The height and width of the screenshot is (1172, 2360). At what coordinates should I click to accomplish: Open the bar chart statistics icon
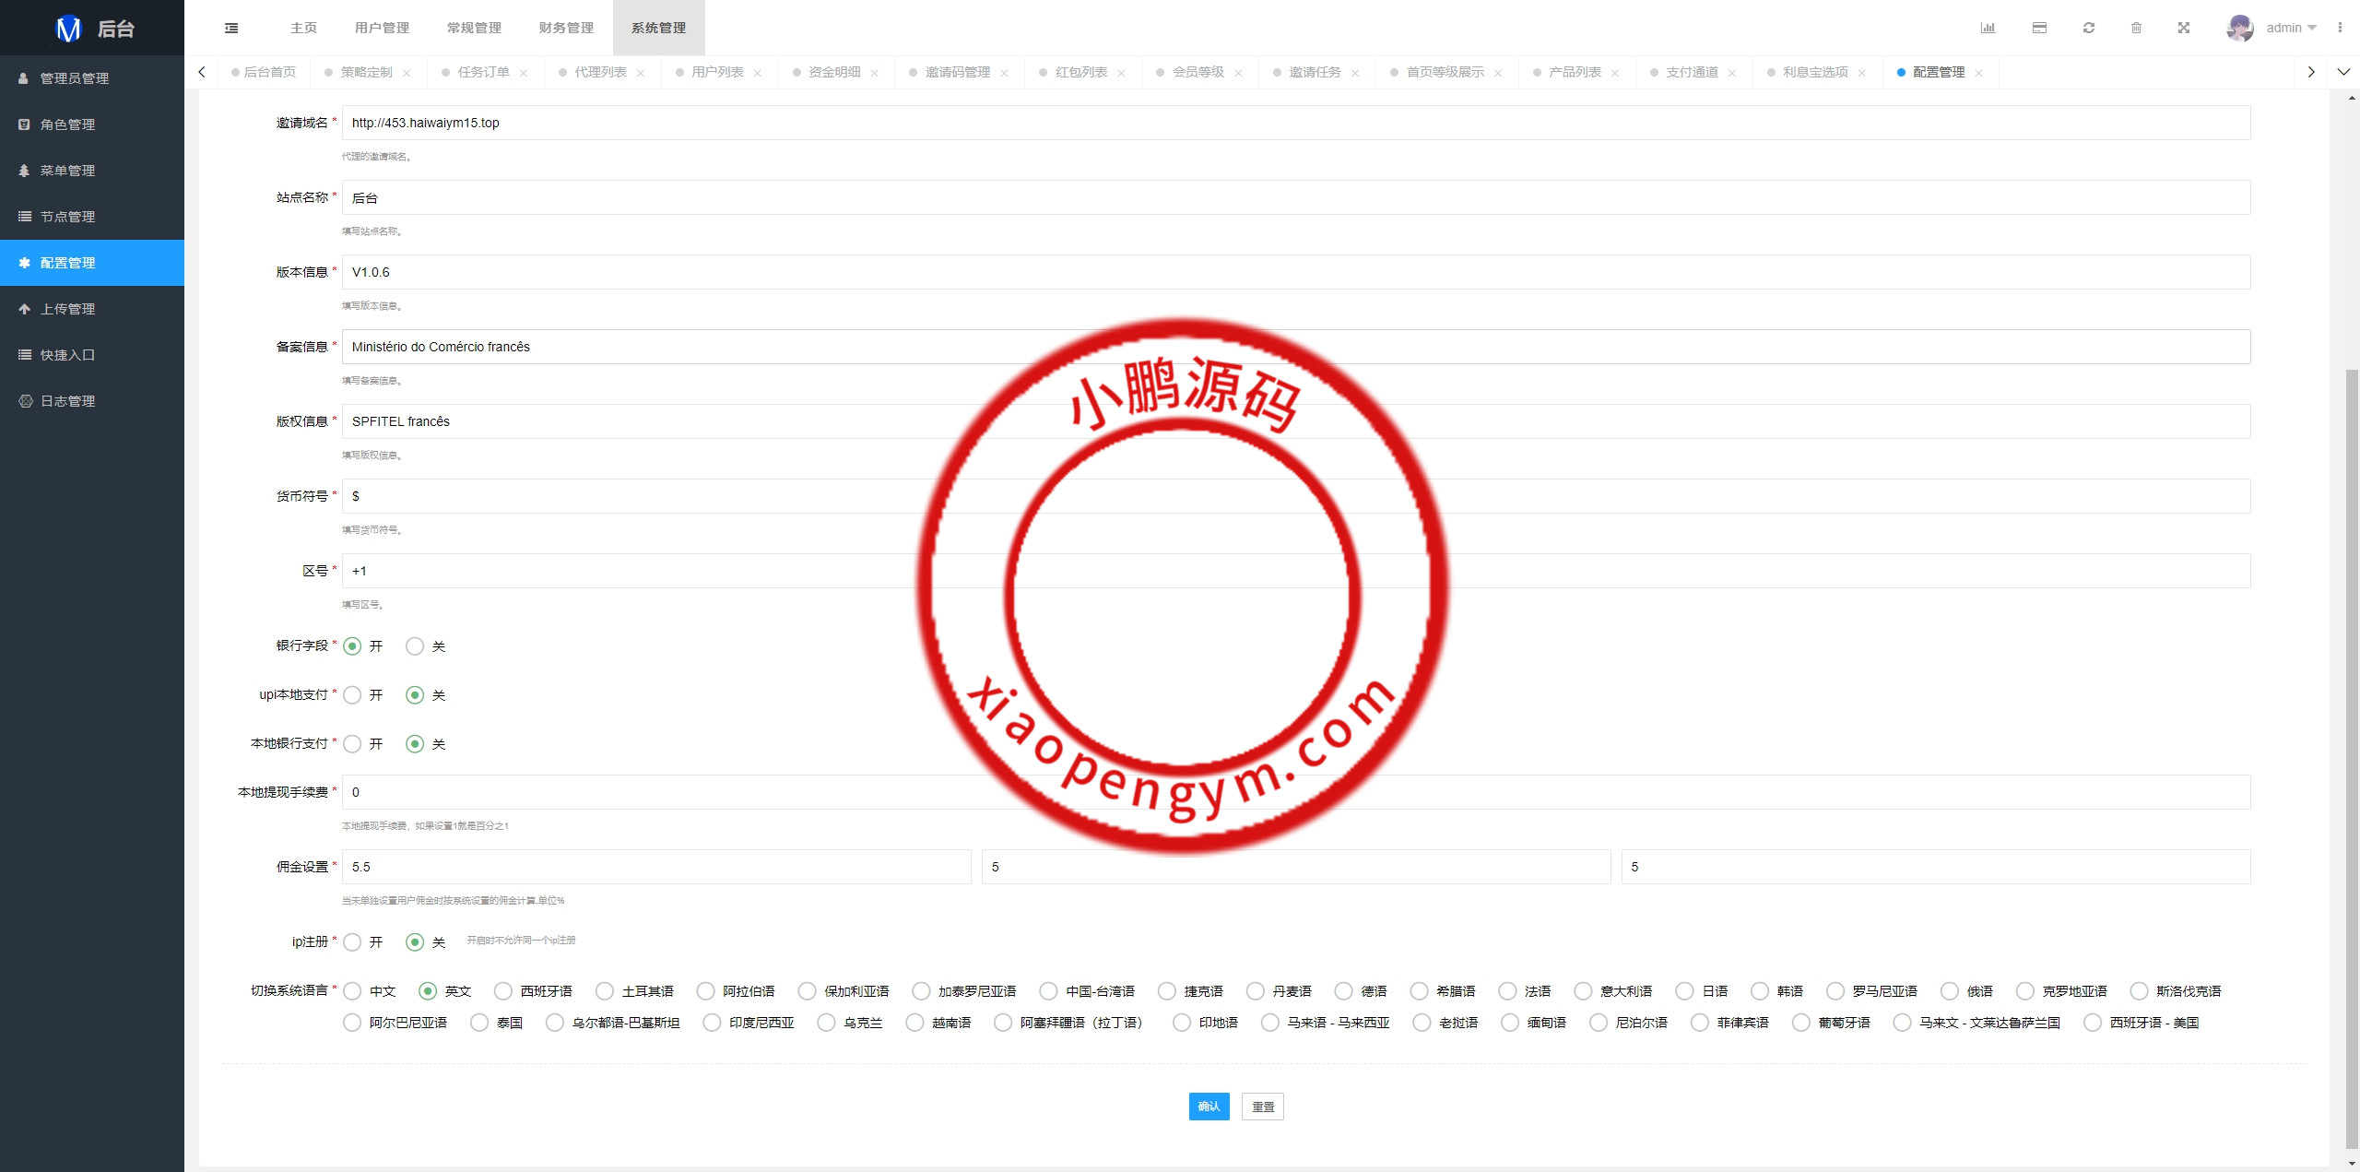coord(1988,28)
